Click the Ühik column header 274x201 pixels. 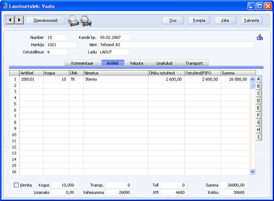76,73
